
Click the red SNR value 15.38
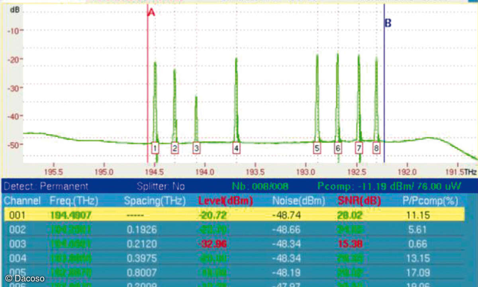point(349,244)
